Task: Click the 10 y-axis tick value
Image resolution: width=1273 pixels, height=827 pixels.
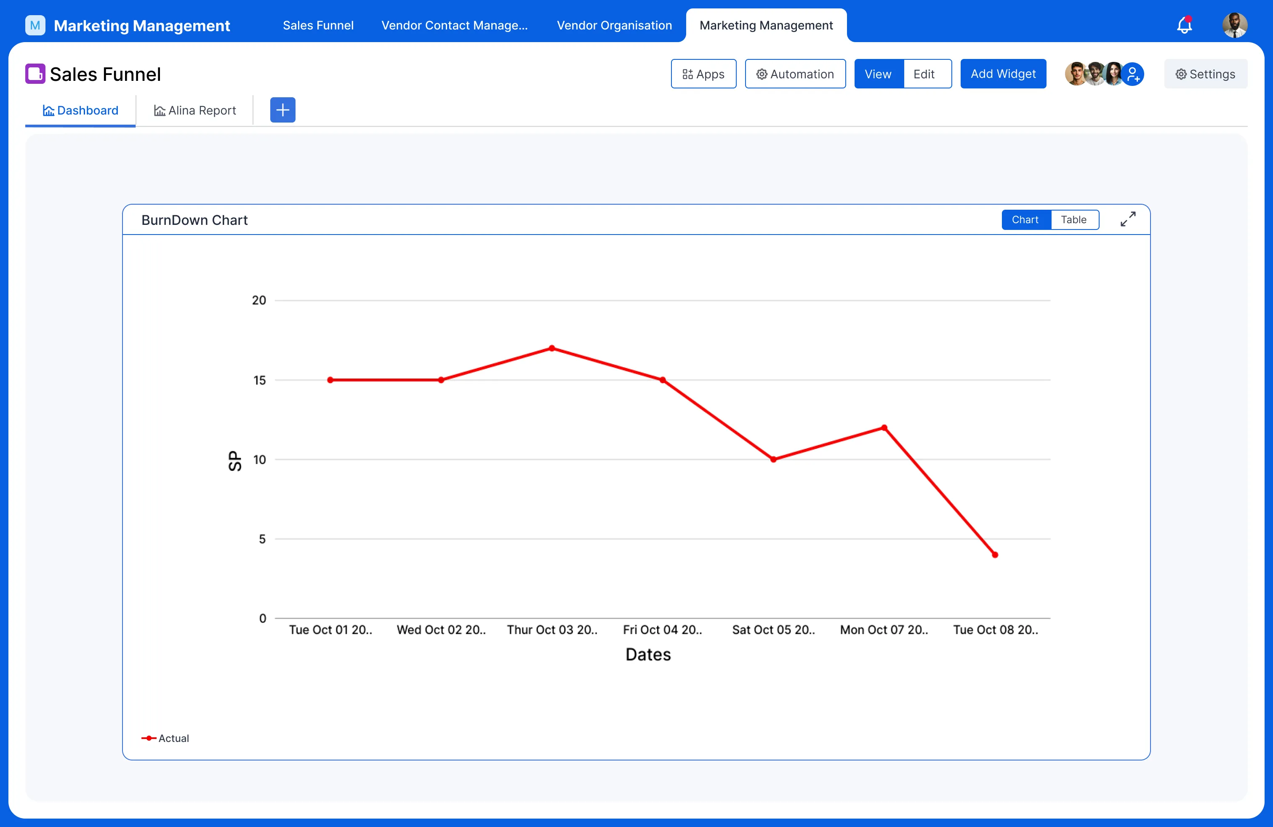Action: (x=259, y=459)
